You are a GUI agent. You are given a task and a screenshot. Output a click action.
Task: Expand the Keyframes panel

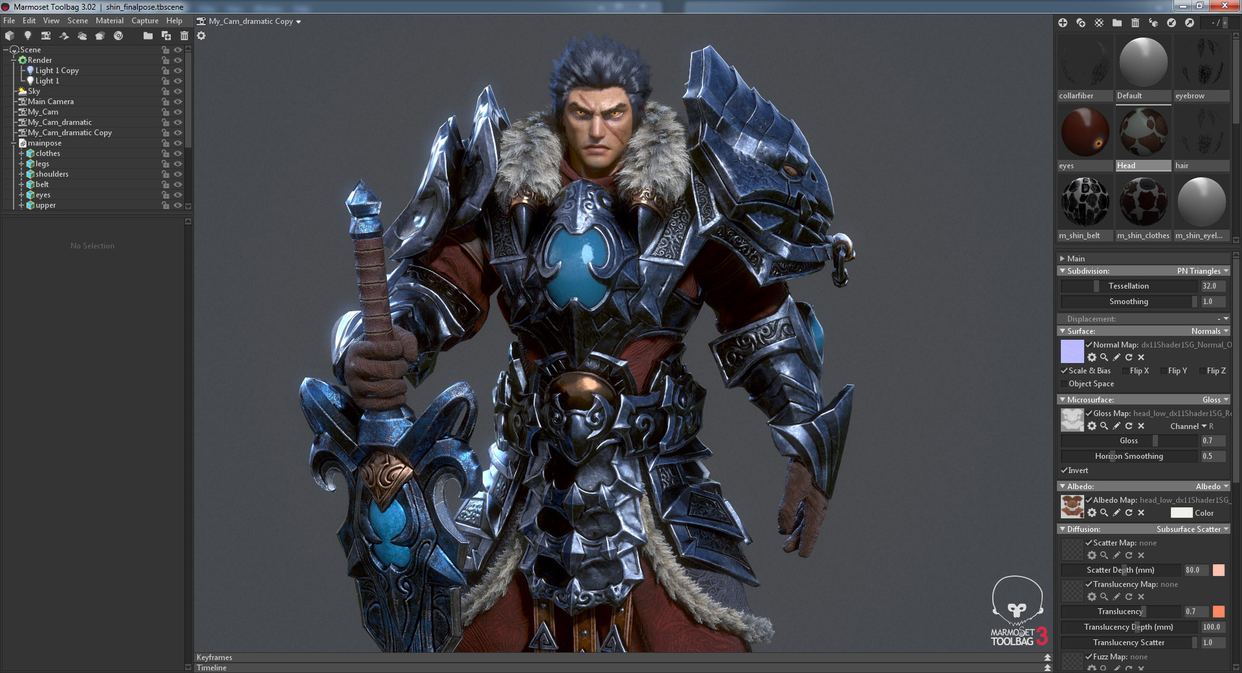click(x=1047, y=657)
